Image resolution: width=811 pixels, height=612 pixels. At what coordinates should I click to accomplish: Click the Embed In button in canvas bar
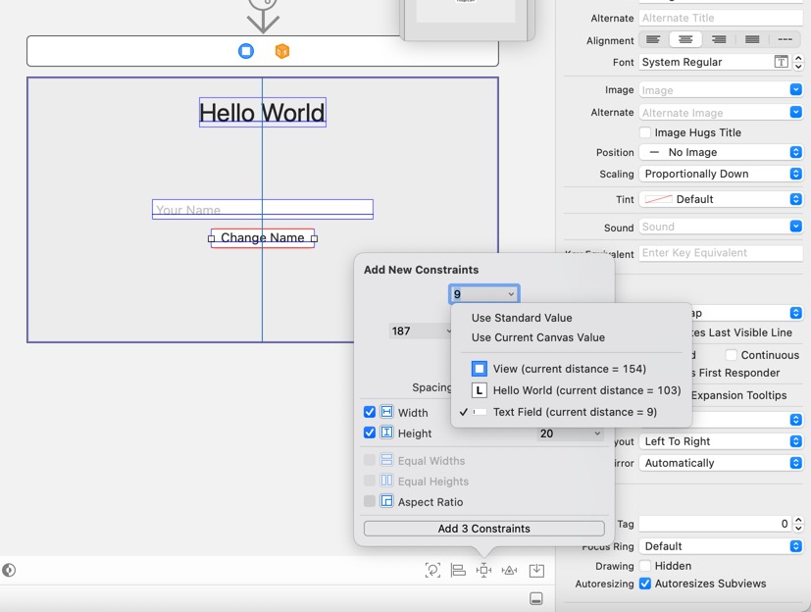point(536,570)
